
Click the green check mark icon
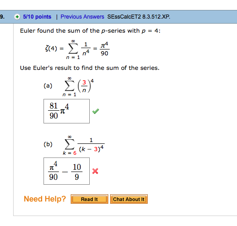point(96,111)
